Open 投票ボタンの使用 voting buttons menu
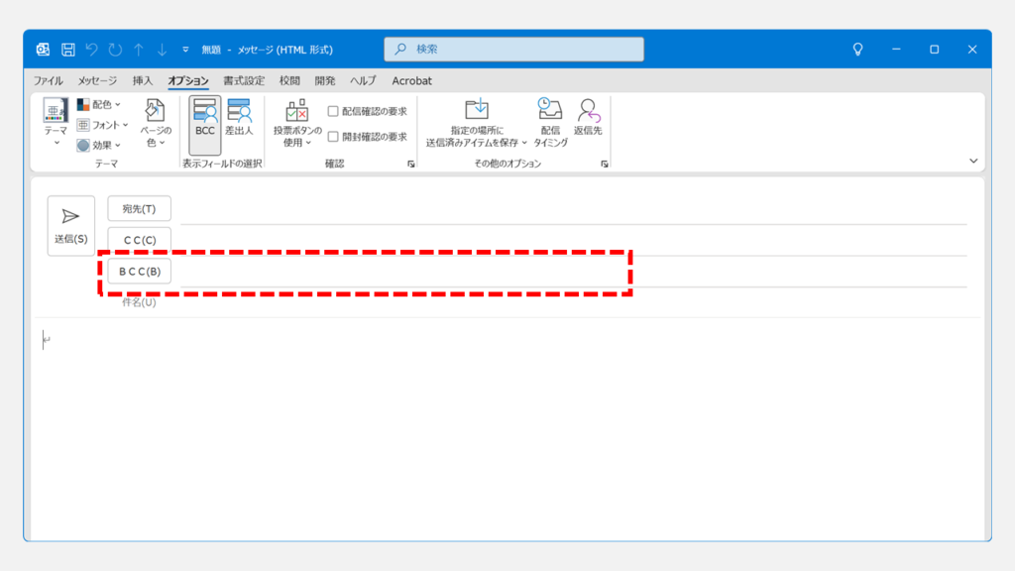The width and height of the screenshot is (1015, 571). pos(297,123)
